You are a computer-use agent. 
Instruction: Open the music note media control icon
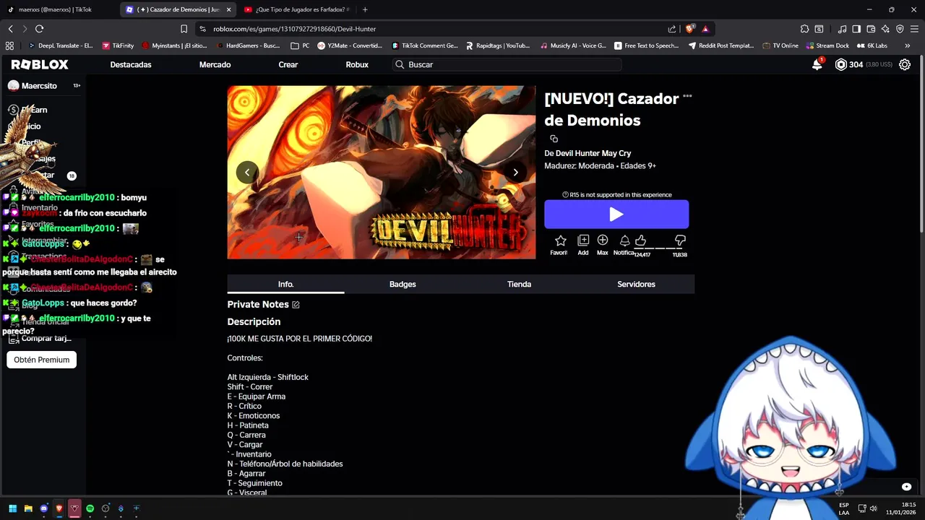click(842, 29)
